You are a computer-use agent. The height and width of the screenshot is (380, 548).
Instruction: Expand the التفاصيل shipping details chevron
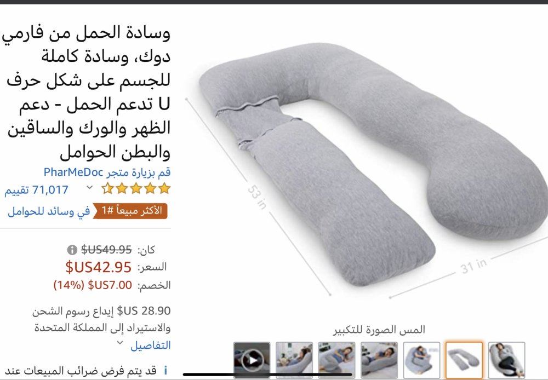click(120, 343)
